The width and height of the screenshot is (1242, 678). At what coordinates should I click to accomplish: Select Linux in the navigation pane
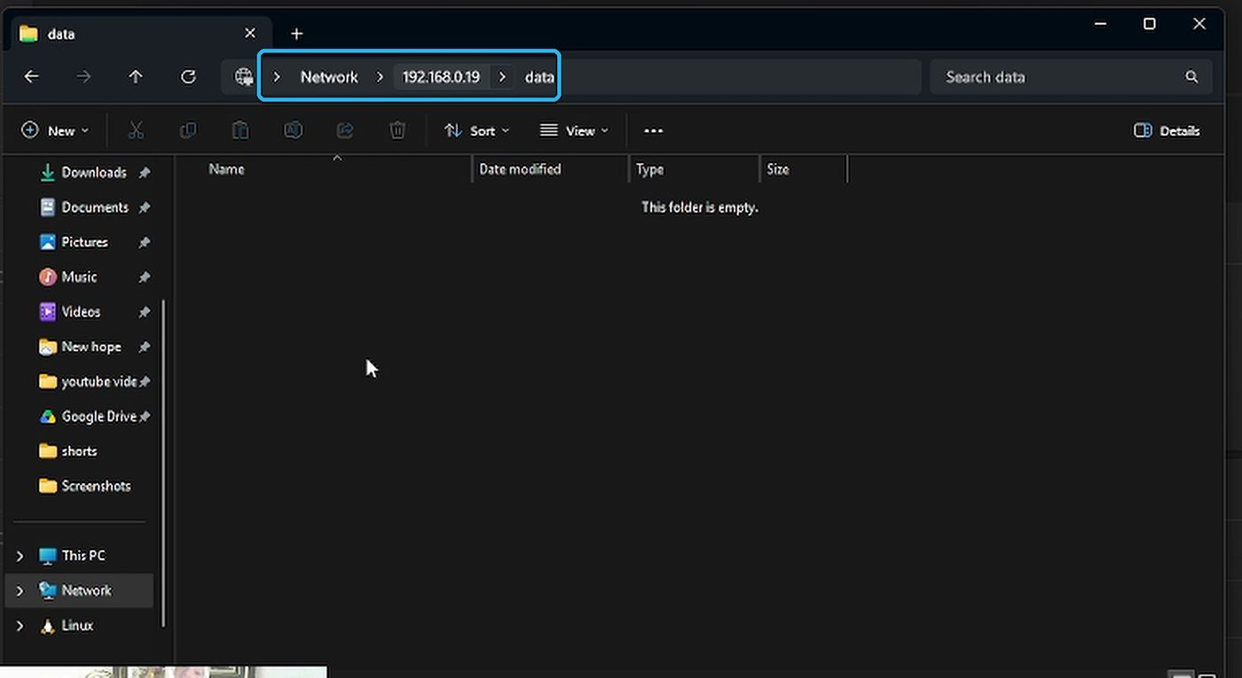[x=78, y=626]
